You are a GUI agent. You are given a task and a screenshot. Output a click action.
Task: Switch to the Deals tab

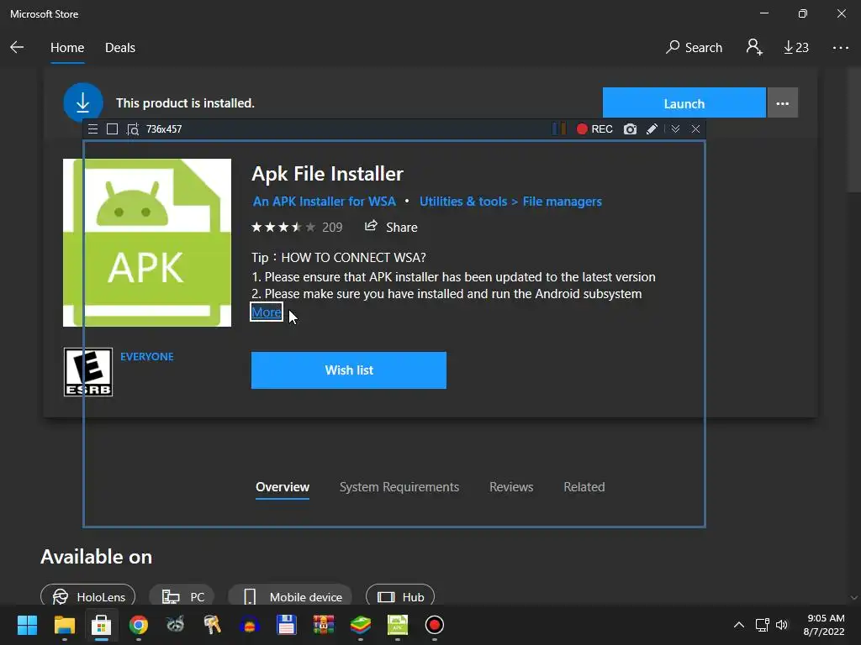(x=119, y=48)
